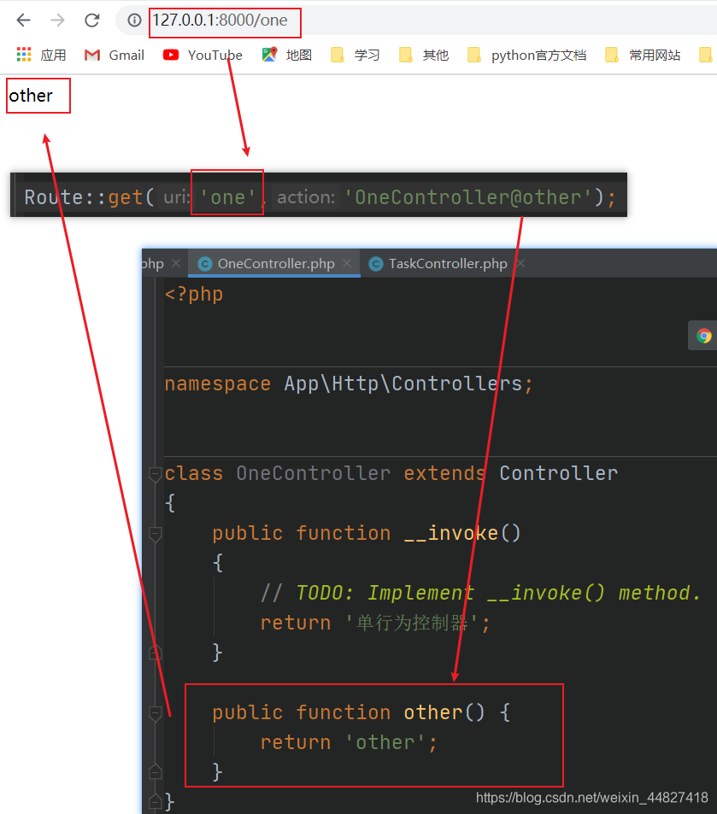Open the 其他 bookmark folder
The height and width of the screenshot is (814, 717).
point(424,55)
